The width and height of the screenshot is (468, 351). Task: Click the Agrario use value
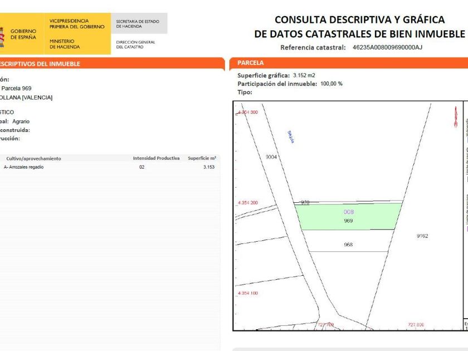(x=21, y=121)
